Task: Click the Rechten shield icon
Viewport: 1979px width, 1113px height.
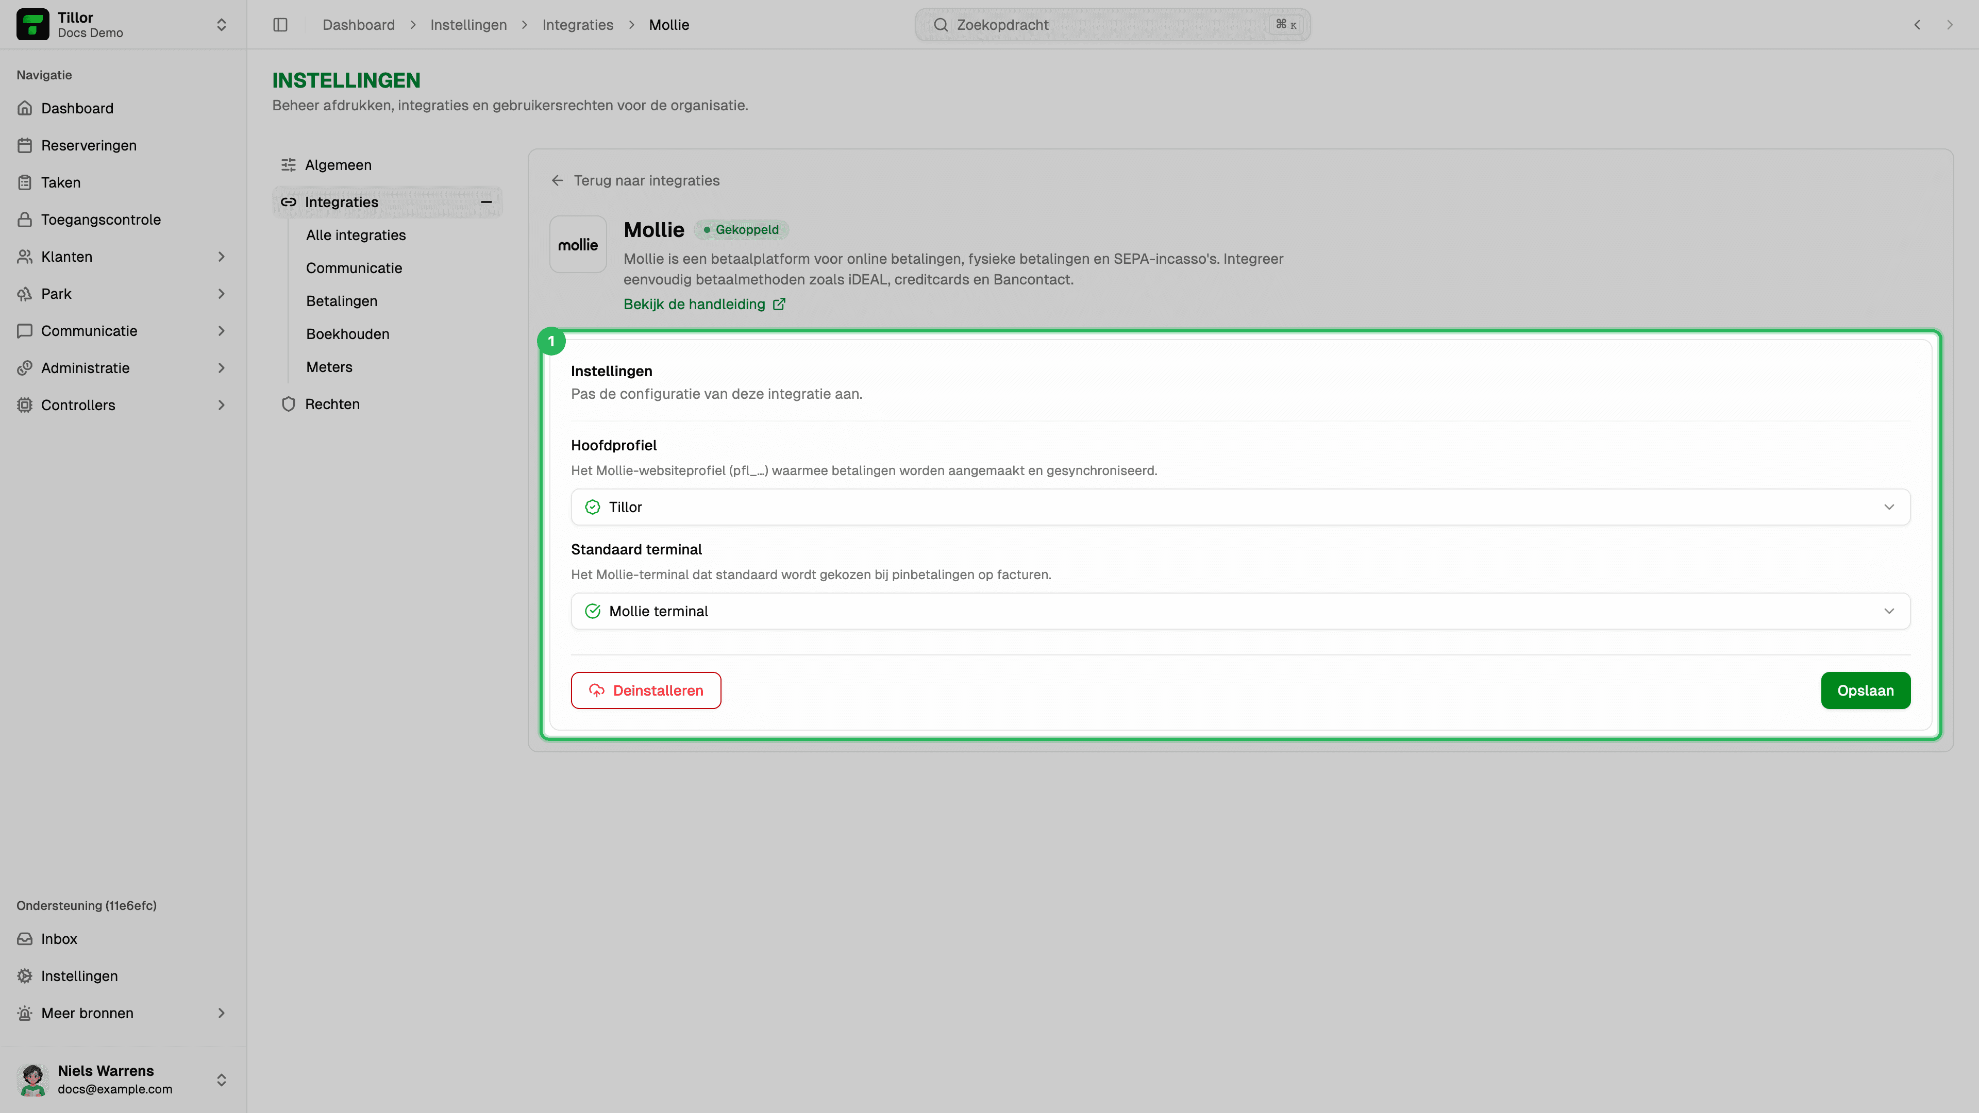Action: (288, 404)
